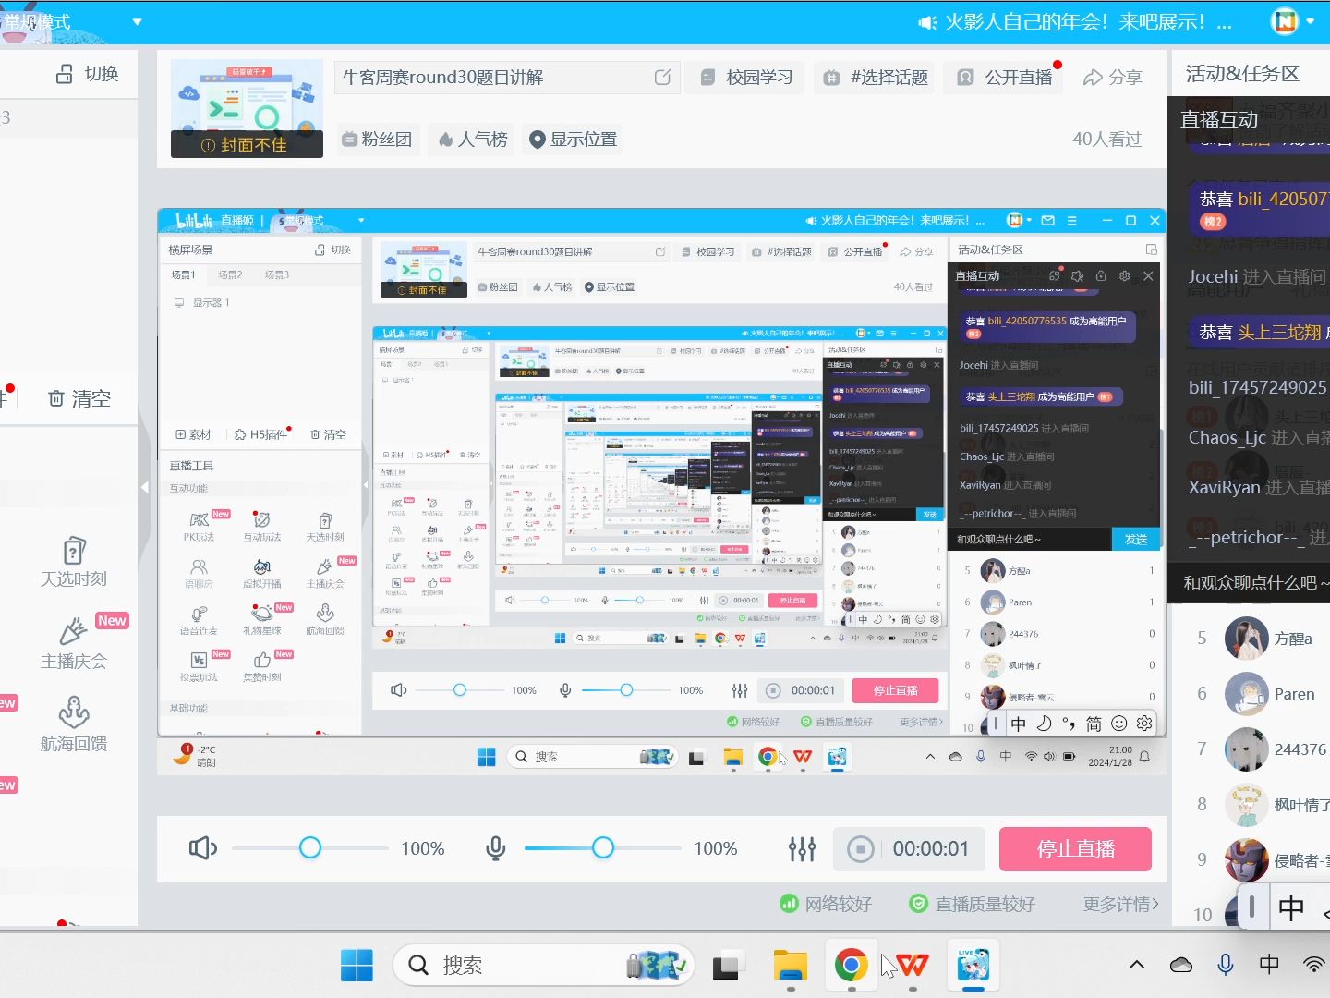Open the 常规模式 mode dropdown arrow
This screenshot has height=998, width=1330.
137,21
